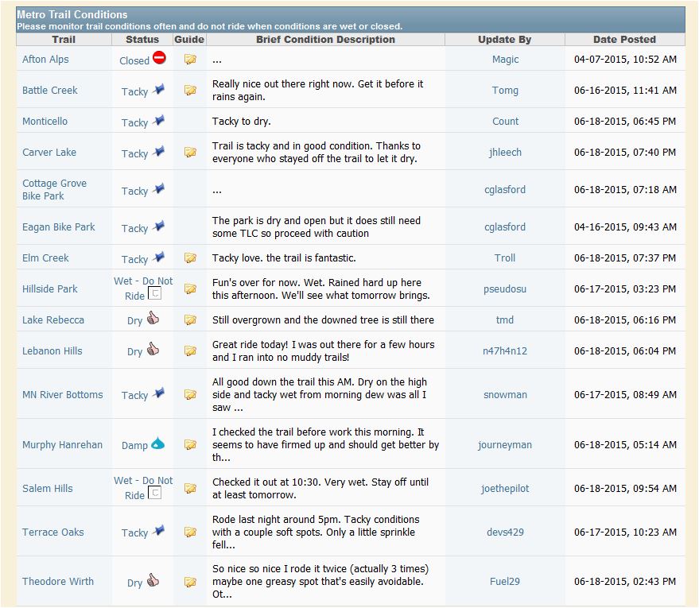Click the tacky pin icon for Battle Creek
This screenshot has width=699, height=608.
pos(159,90)
